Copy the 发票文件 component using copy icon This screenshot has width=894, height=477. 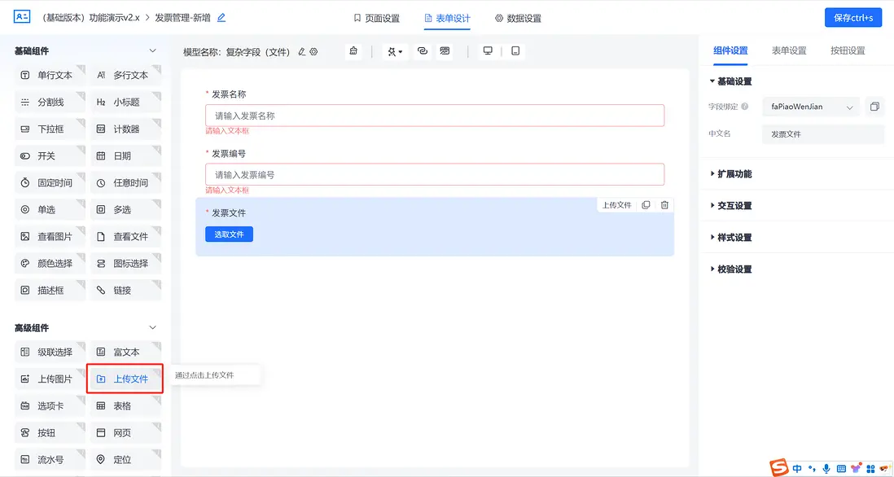click(646, 204)
